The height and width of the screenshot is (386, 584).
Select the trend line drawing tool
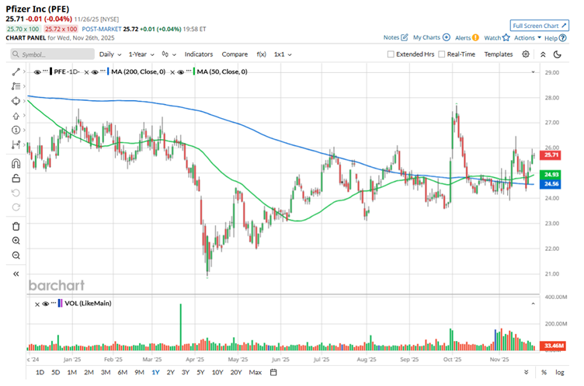16,72
